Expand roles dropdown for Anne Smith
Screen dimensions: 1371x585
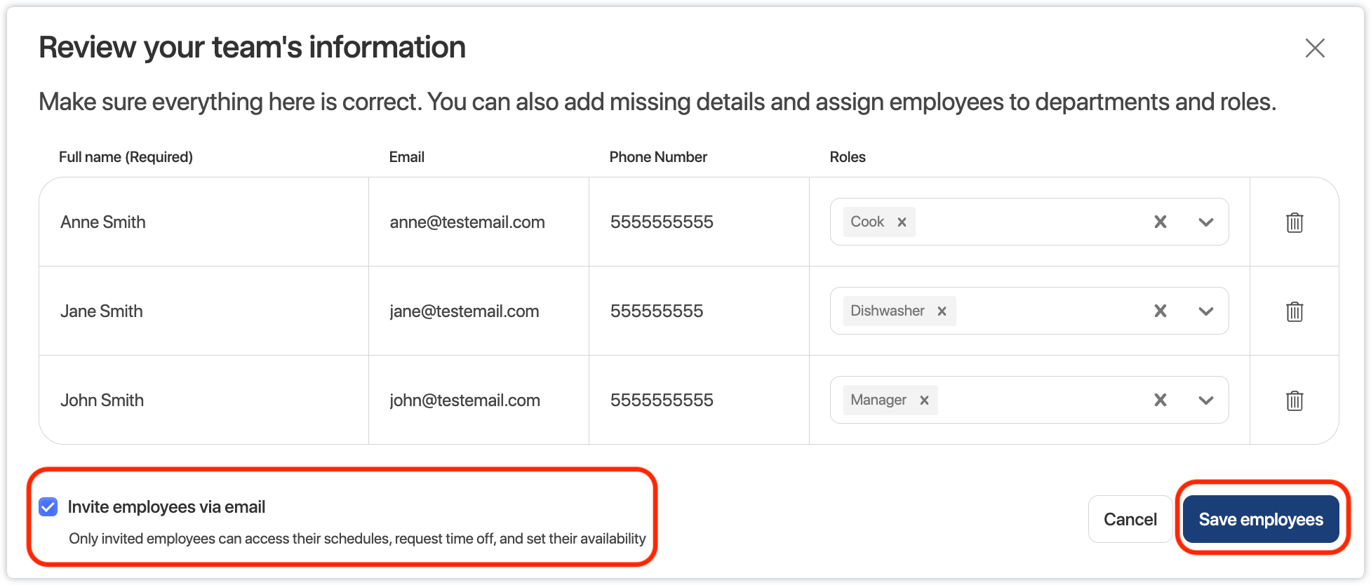1205,222
